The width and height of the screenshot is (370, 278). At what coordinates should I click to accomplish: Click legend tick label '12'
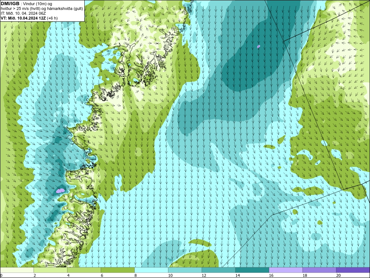coord(204,275)
